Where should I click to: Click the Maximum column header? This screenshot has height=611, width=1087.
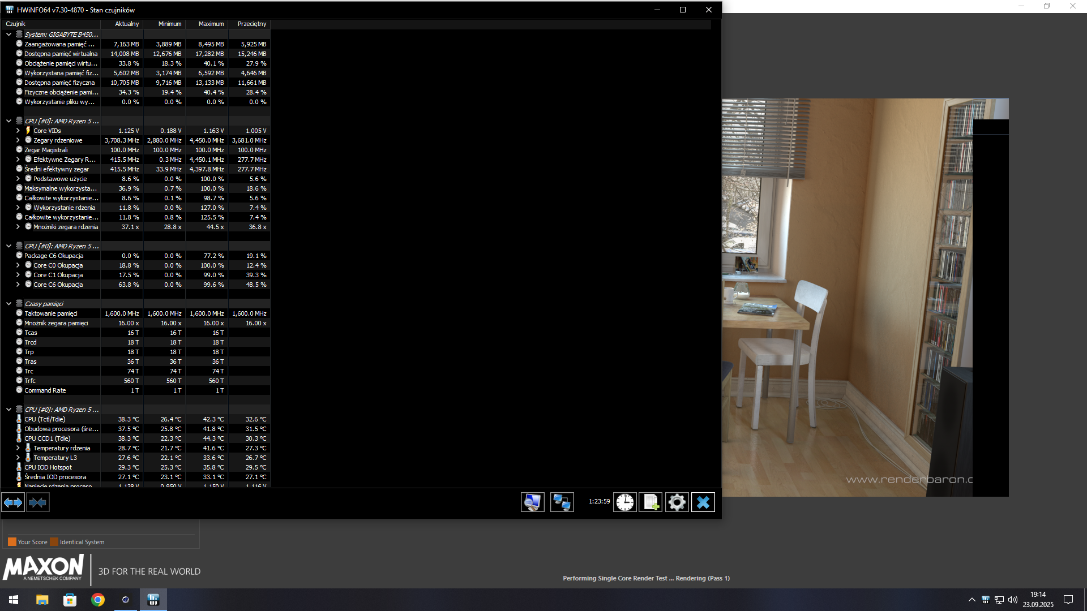[x=211, y=24]
